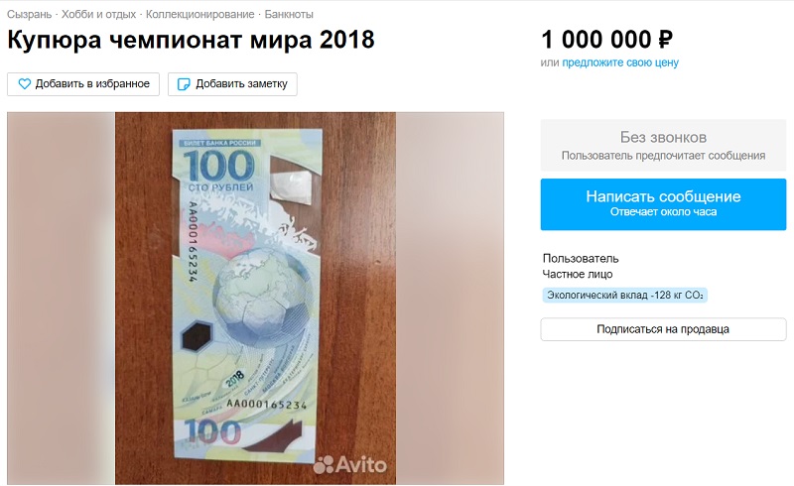The image size is (794, 486).
Task: Go to Коллекционирование category breadcrumb
Action: [200, 14]
